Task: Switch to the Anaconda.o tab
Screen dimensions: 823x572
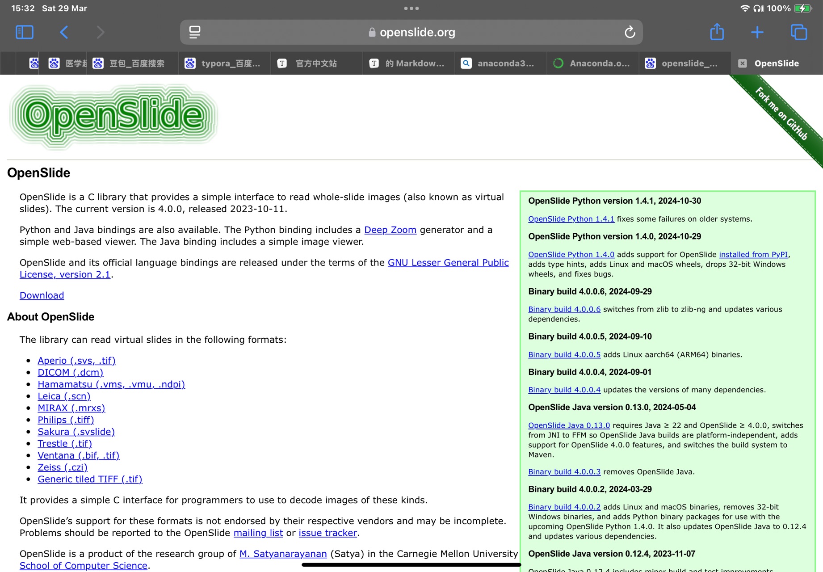Action: click(x=592, y=63)
